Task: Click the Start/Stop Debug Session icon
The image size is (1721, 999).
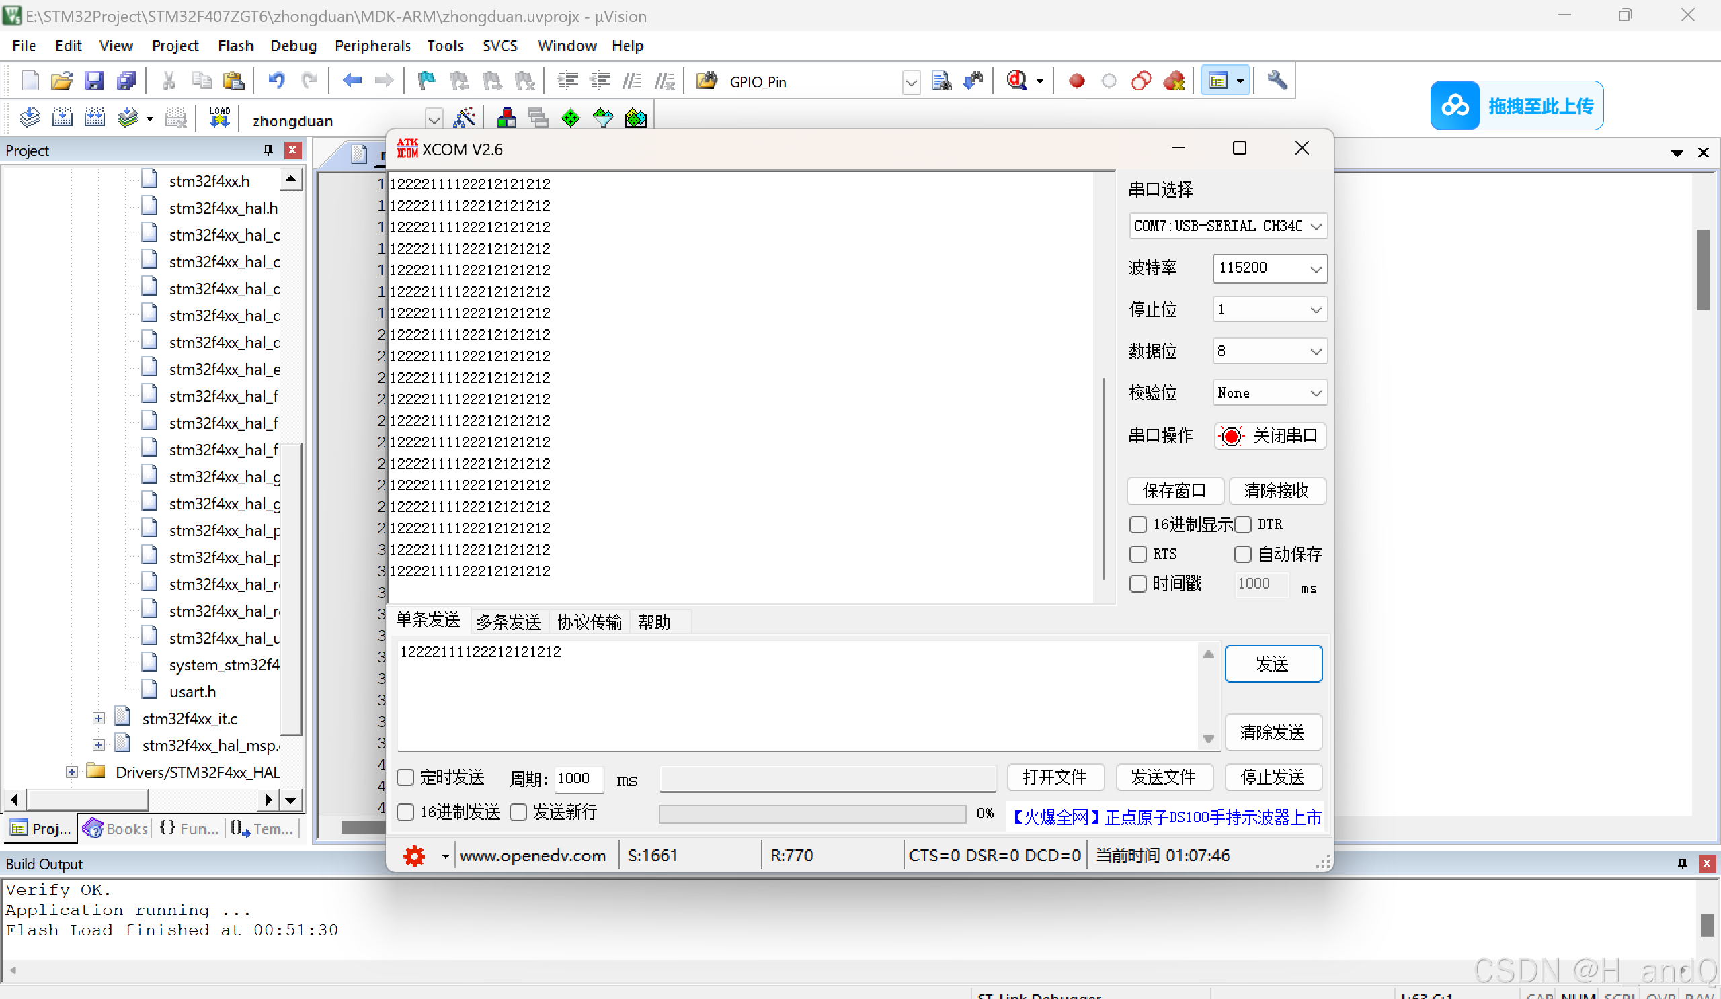Action: (x=1017, y=81)
